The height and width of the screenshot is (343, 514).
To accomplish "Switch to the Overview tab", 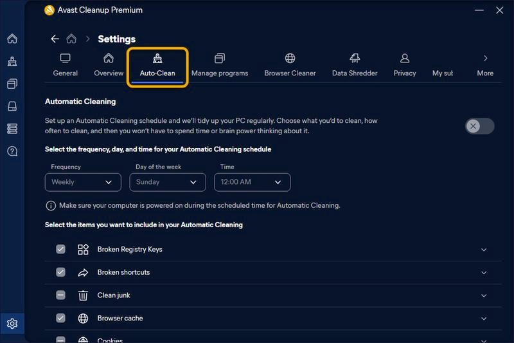I will click(109, 66).
